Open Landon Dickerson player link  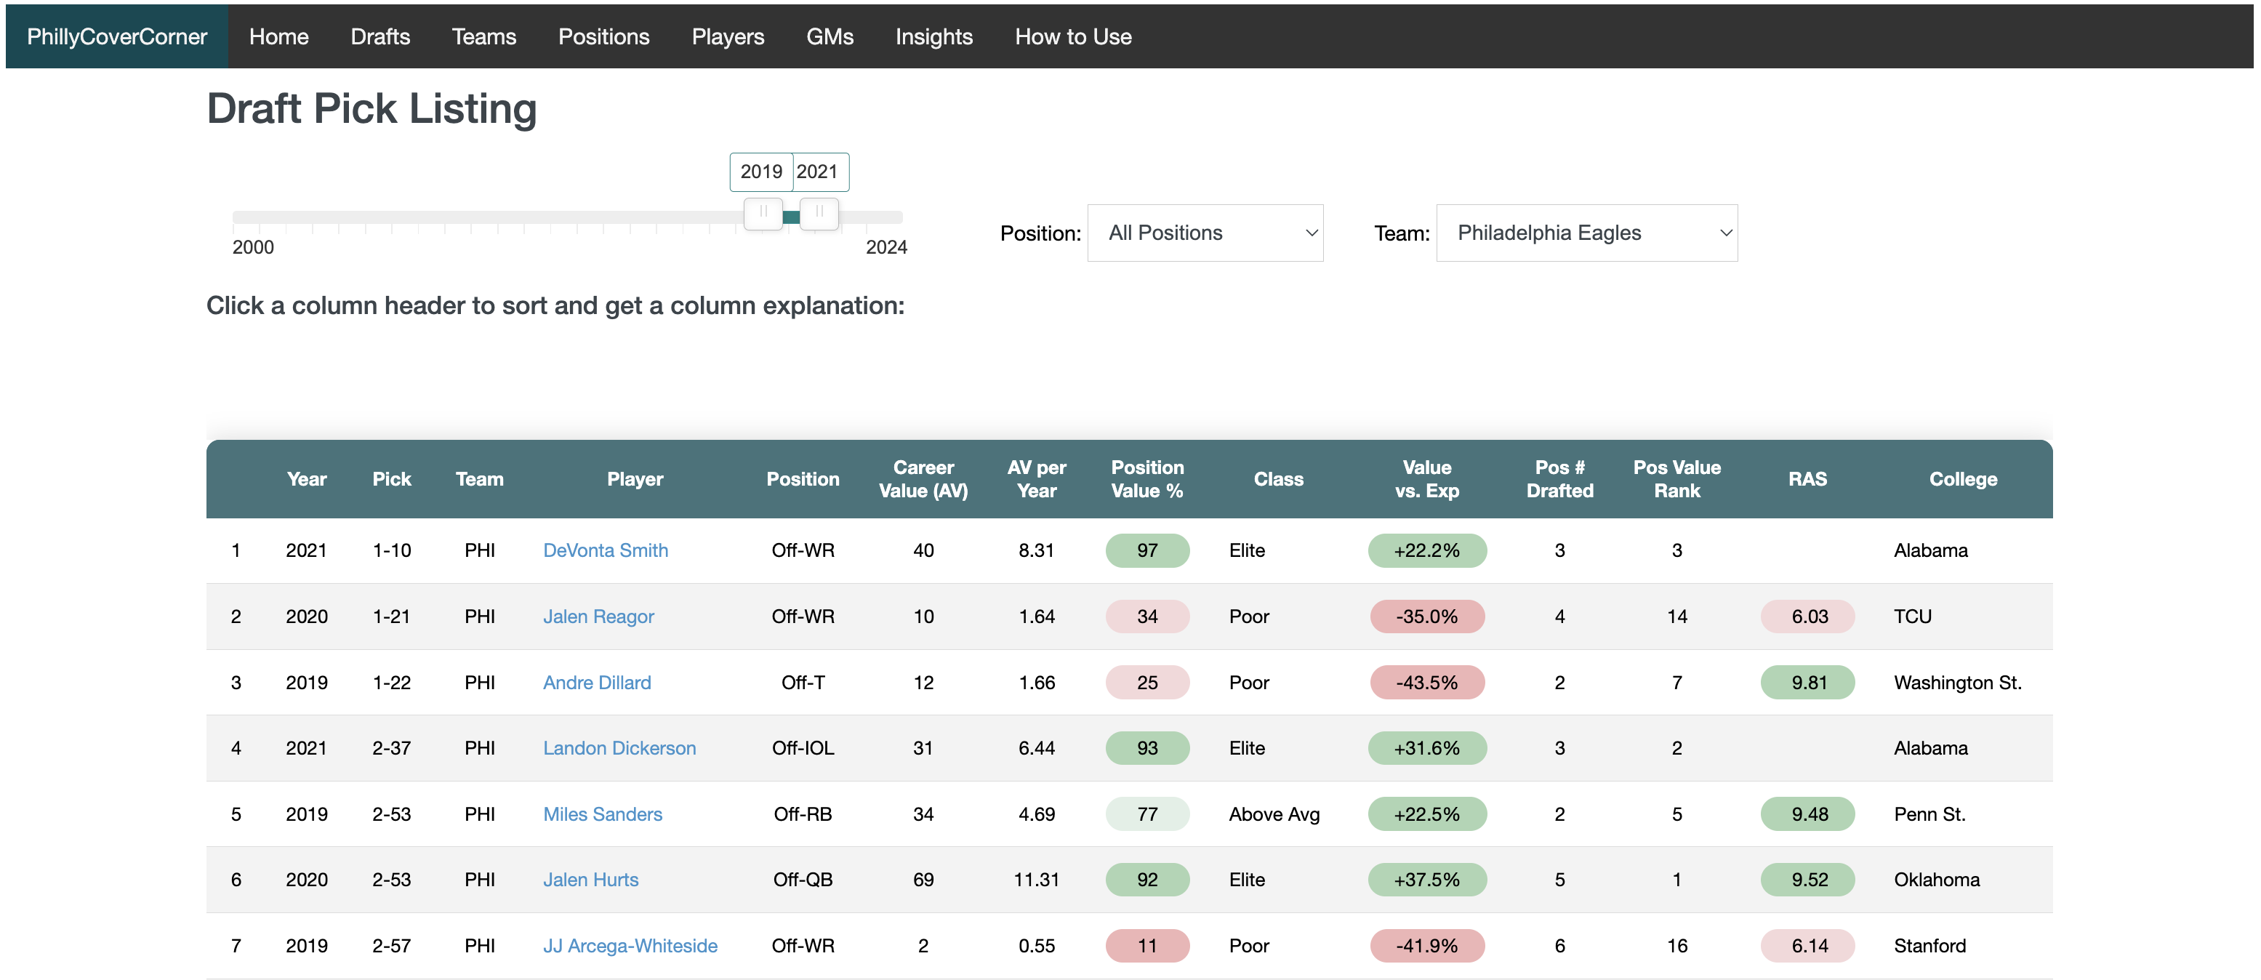[x=619, y=747]
